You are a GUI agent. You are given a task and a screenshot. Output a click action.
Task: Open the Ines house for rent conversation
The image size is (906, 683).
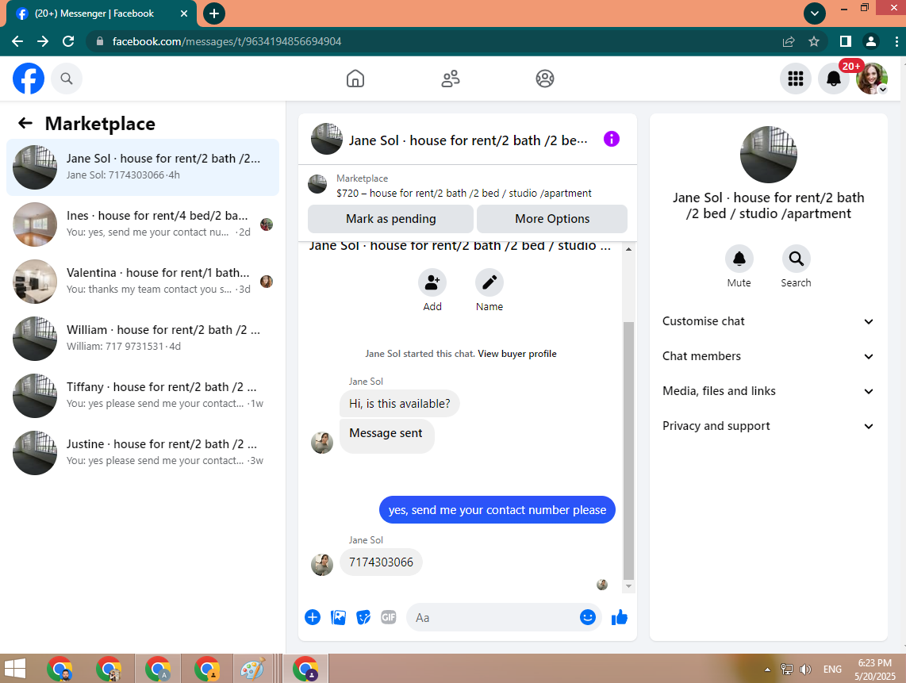pyautogui.click(x=143, y=224)
